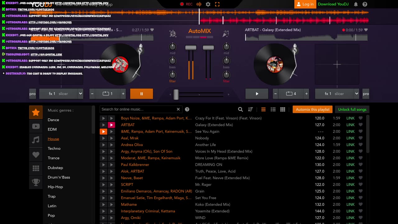Image resolution: width=398 pixels, height=224 pixels.
Task: Load Asal, Mrak Nobody onto left deck
Action: coord(103,138)
